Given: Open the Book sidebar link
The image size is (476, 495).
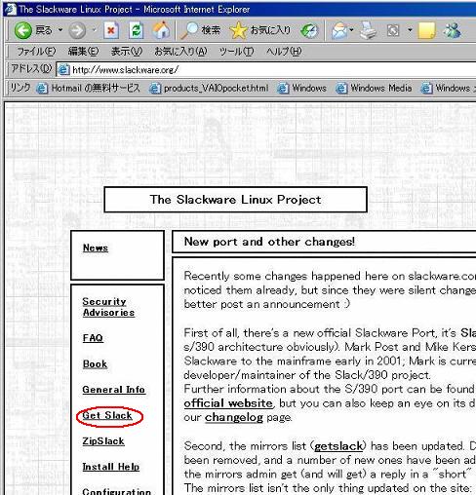Looking at the screenshot, I should 95,364.
